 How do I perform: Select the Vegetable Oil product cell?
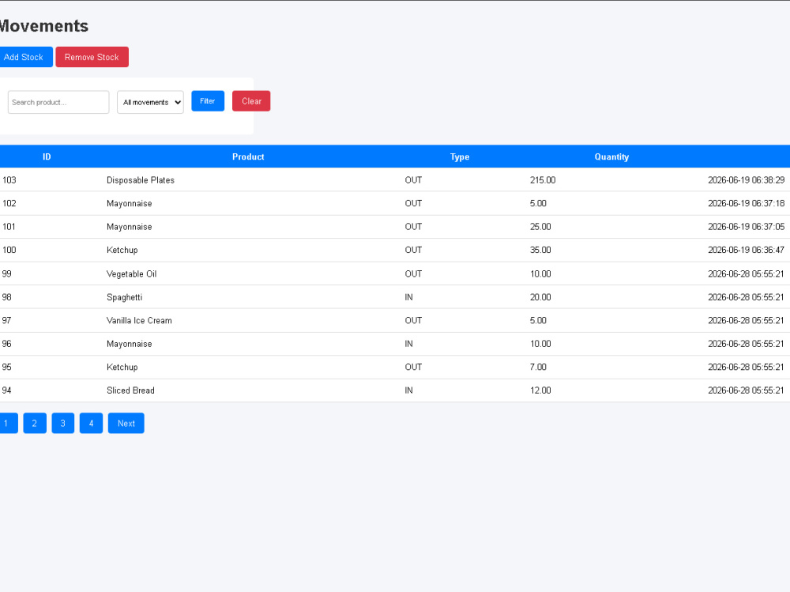coord(131,273)
